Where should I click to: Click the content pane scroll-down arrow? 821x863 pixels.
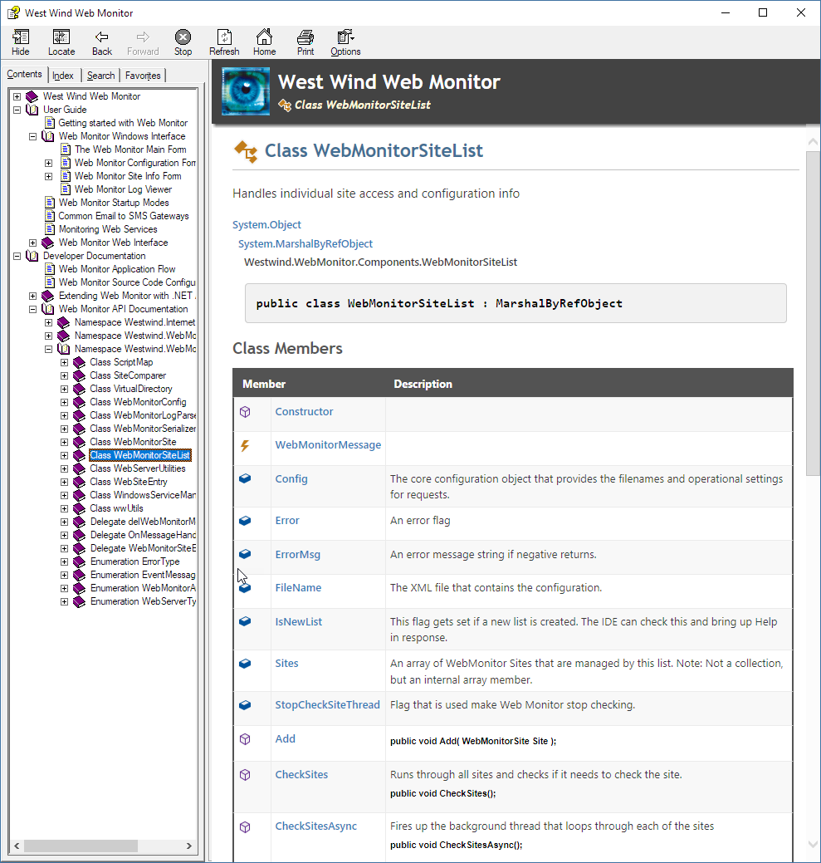[x=813, y=844]
